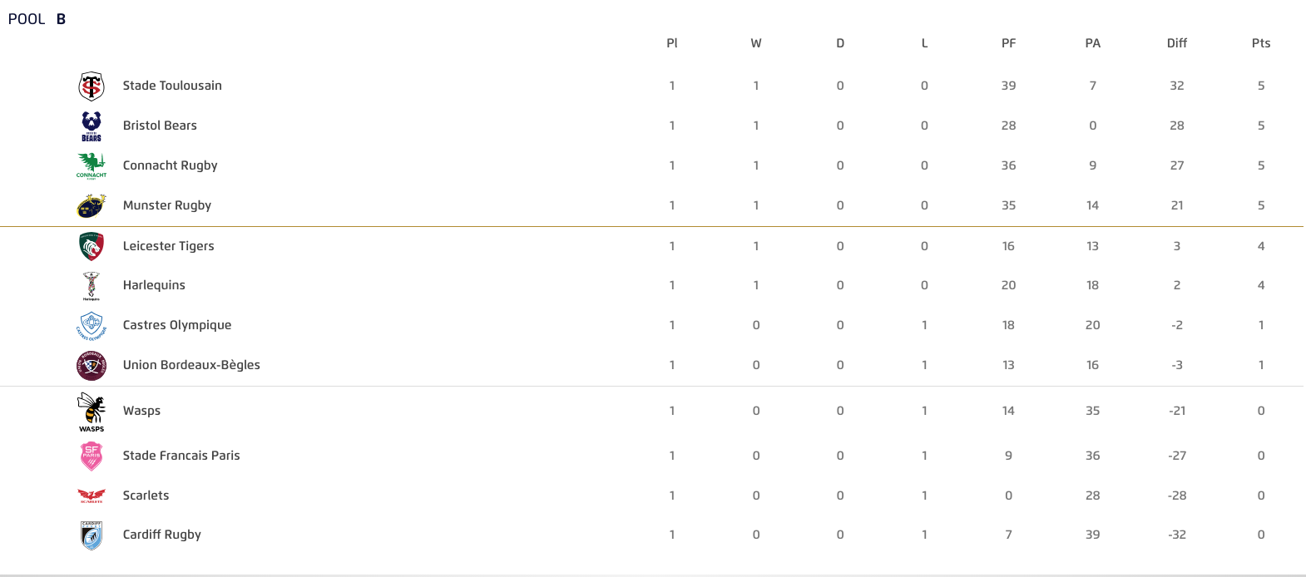Viewport: 1306px width, 577px height.
Task: Click the Union Bordeaux-Bègles round logo
Action: 92,365
